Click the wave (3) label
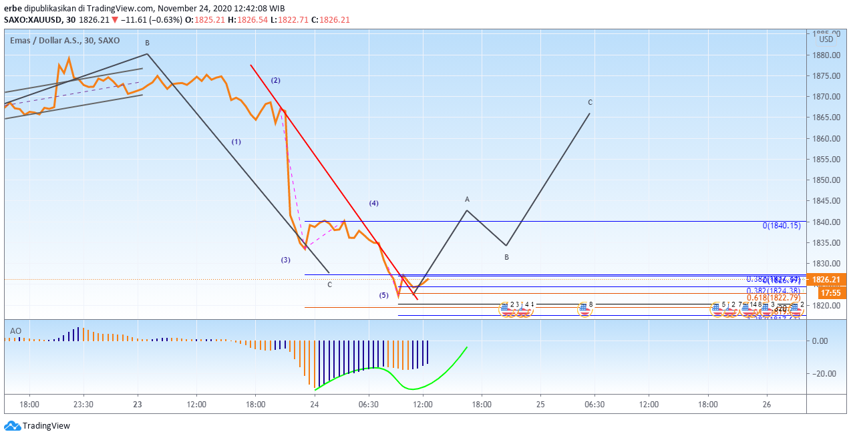This screenshot has height=438, width=851. [x=285, y=260]
